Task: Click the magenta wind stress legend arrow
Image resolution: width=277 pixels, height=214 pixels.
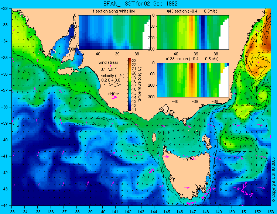Action: tap(109, 66)
